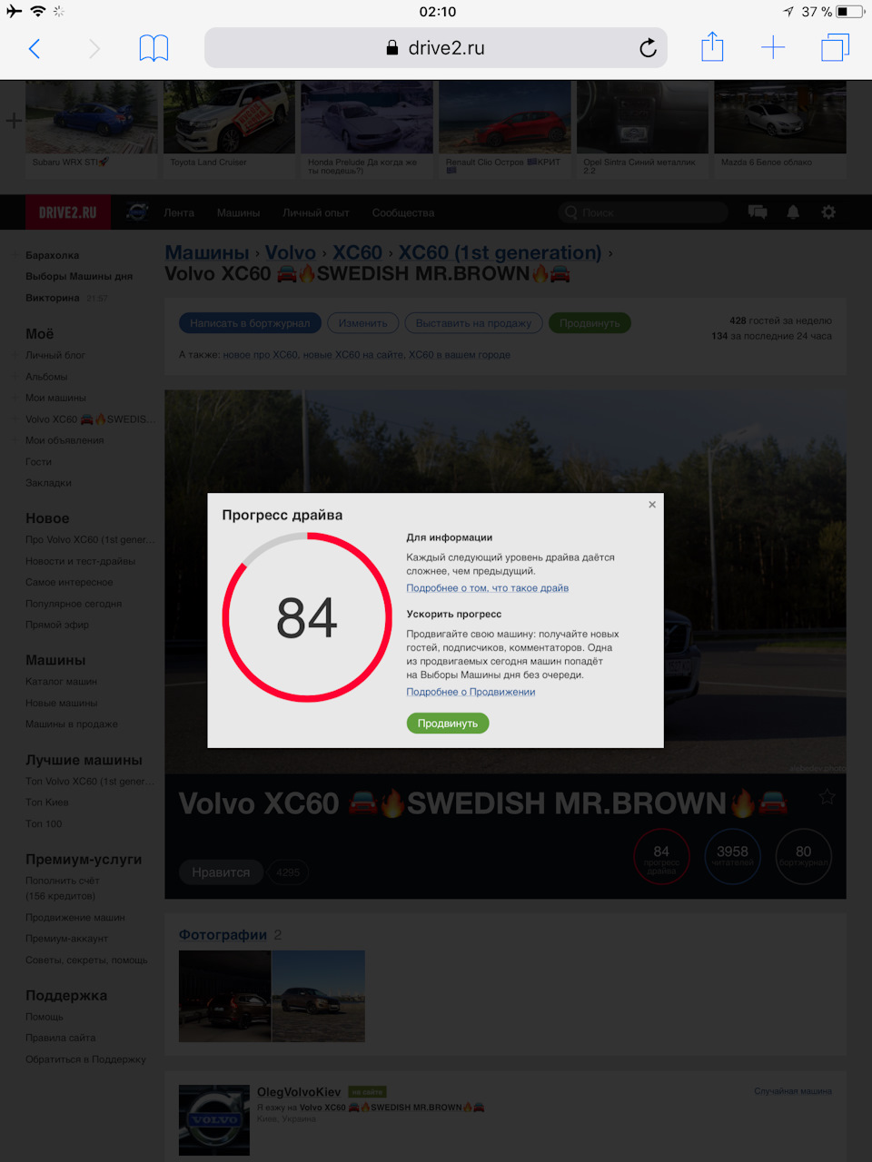
Task: Open Подробнее о Продвижении link
Action: pos(471,692)
